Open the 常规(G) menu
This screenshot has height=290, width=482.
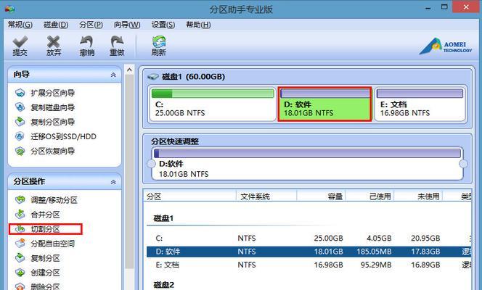pos(20,25)
